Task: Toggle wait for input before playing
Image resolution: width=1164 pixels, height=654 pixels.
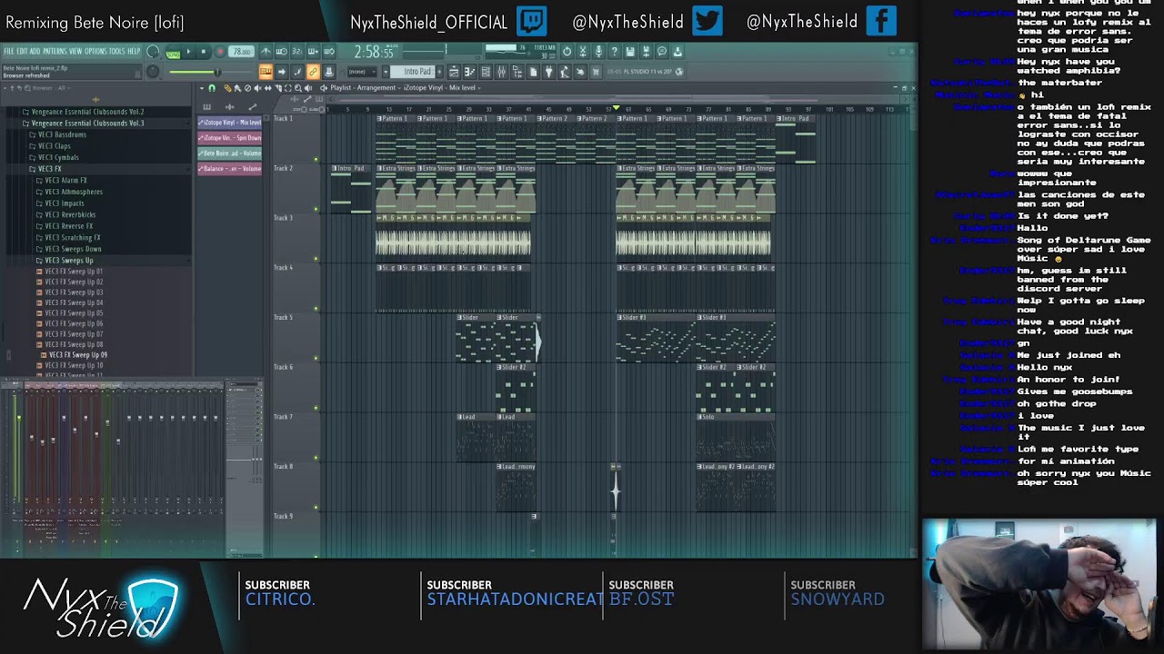Action: pyautogui.click(x=281, y=52)
